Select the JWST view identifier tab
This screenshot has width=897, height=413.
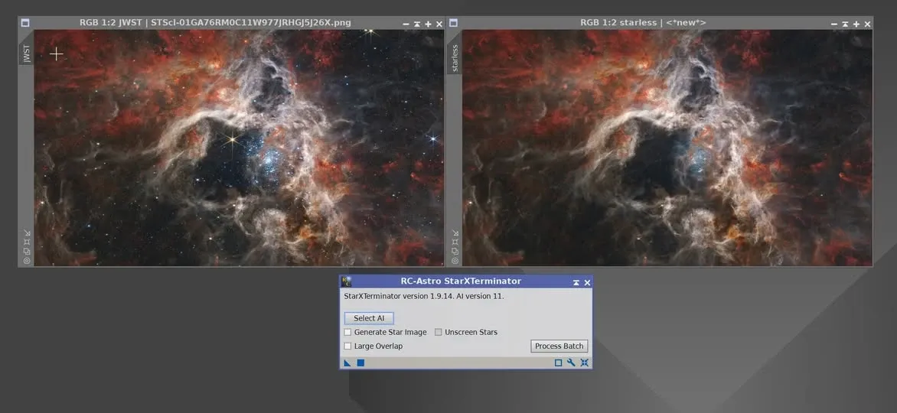click(x=26, y=54)
